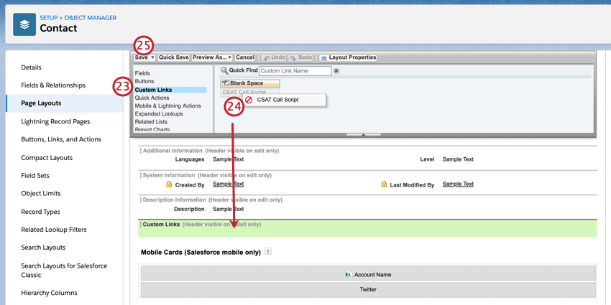
Task: Click the Quick Find magnifier icon
Action: (224, 70)
